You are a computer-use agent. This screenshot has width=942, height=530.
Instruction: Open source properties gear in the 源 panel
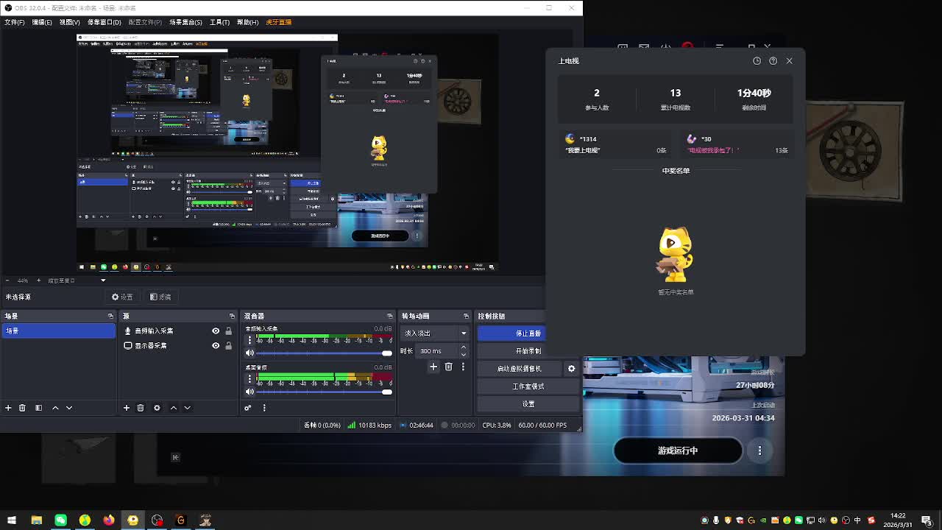pos(157,408)
